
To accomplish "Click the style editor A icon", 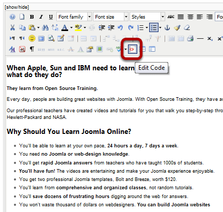I will (x=12, y=49).
